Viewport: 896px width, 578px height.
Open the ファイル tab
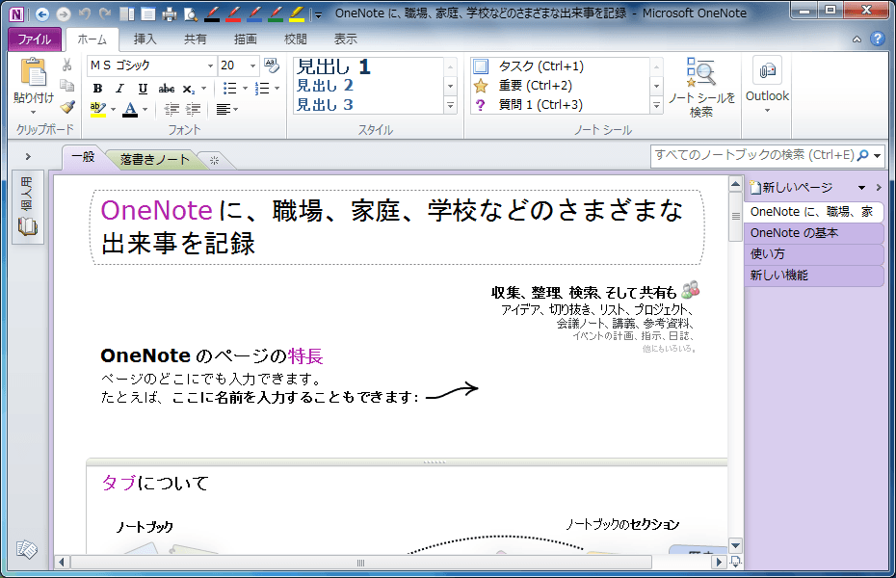click(35, 39)
